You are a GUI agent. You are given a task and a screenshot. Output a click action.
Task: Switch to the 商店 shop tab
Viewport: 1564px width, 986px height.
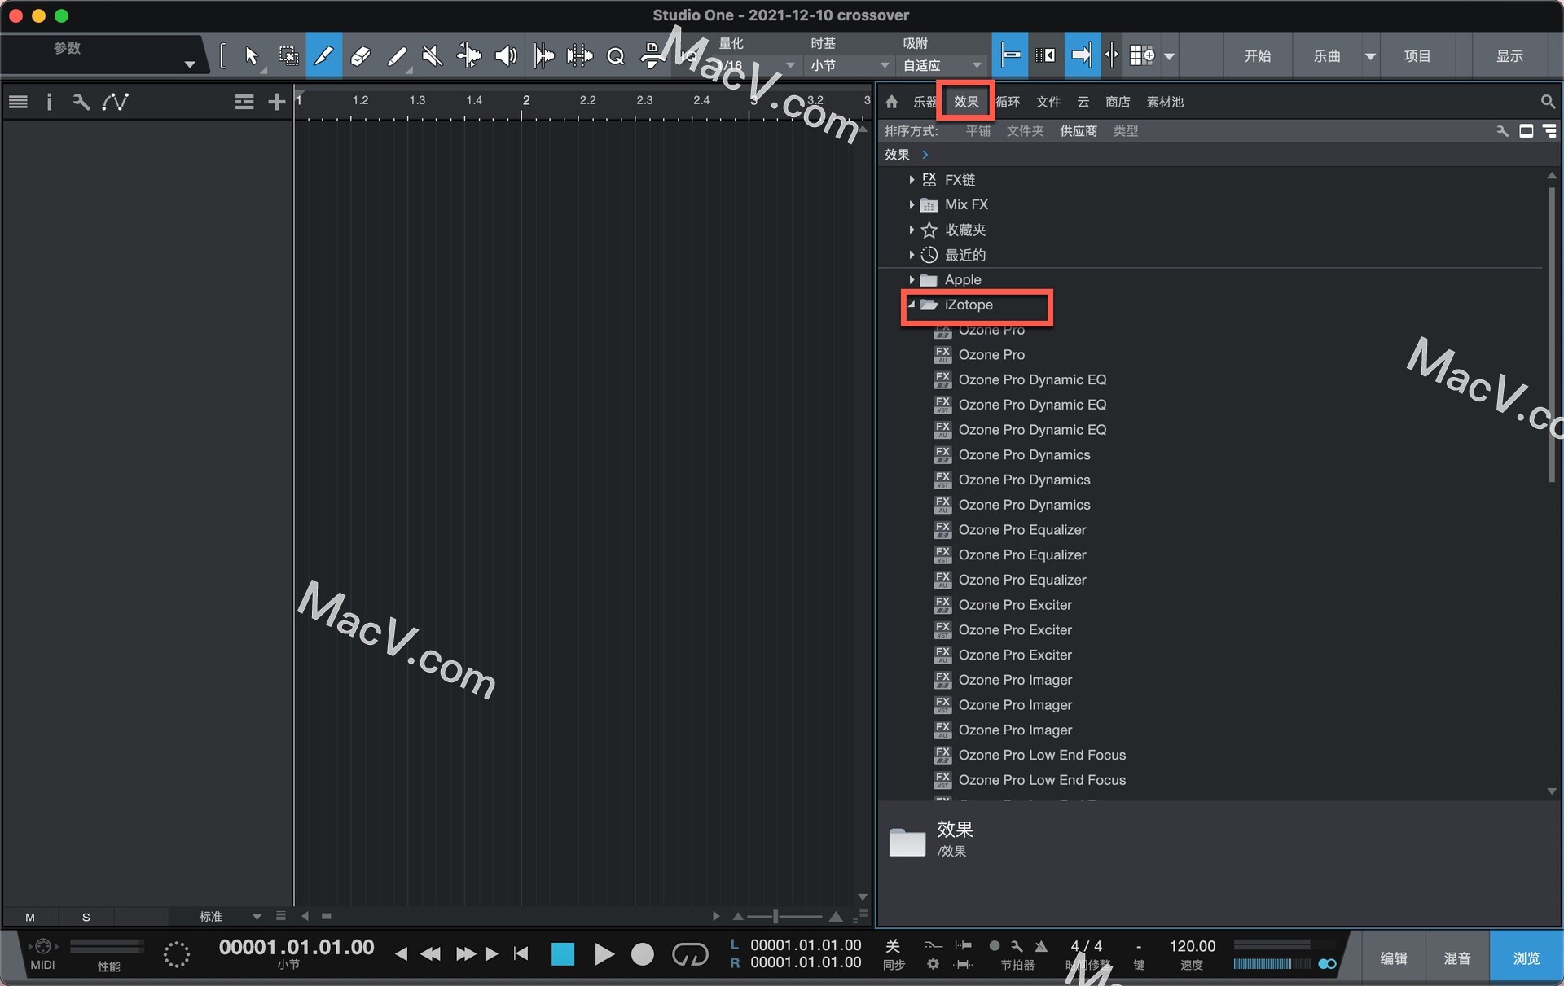click(1118, 102)
